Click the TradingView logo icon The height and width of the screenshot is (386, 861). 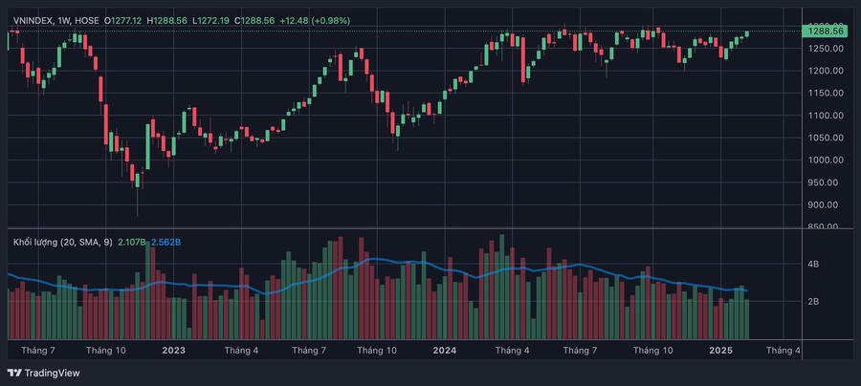coord(17,373)
